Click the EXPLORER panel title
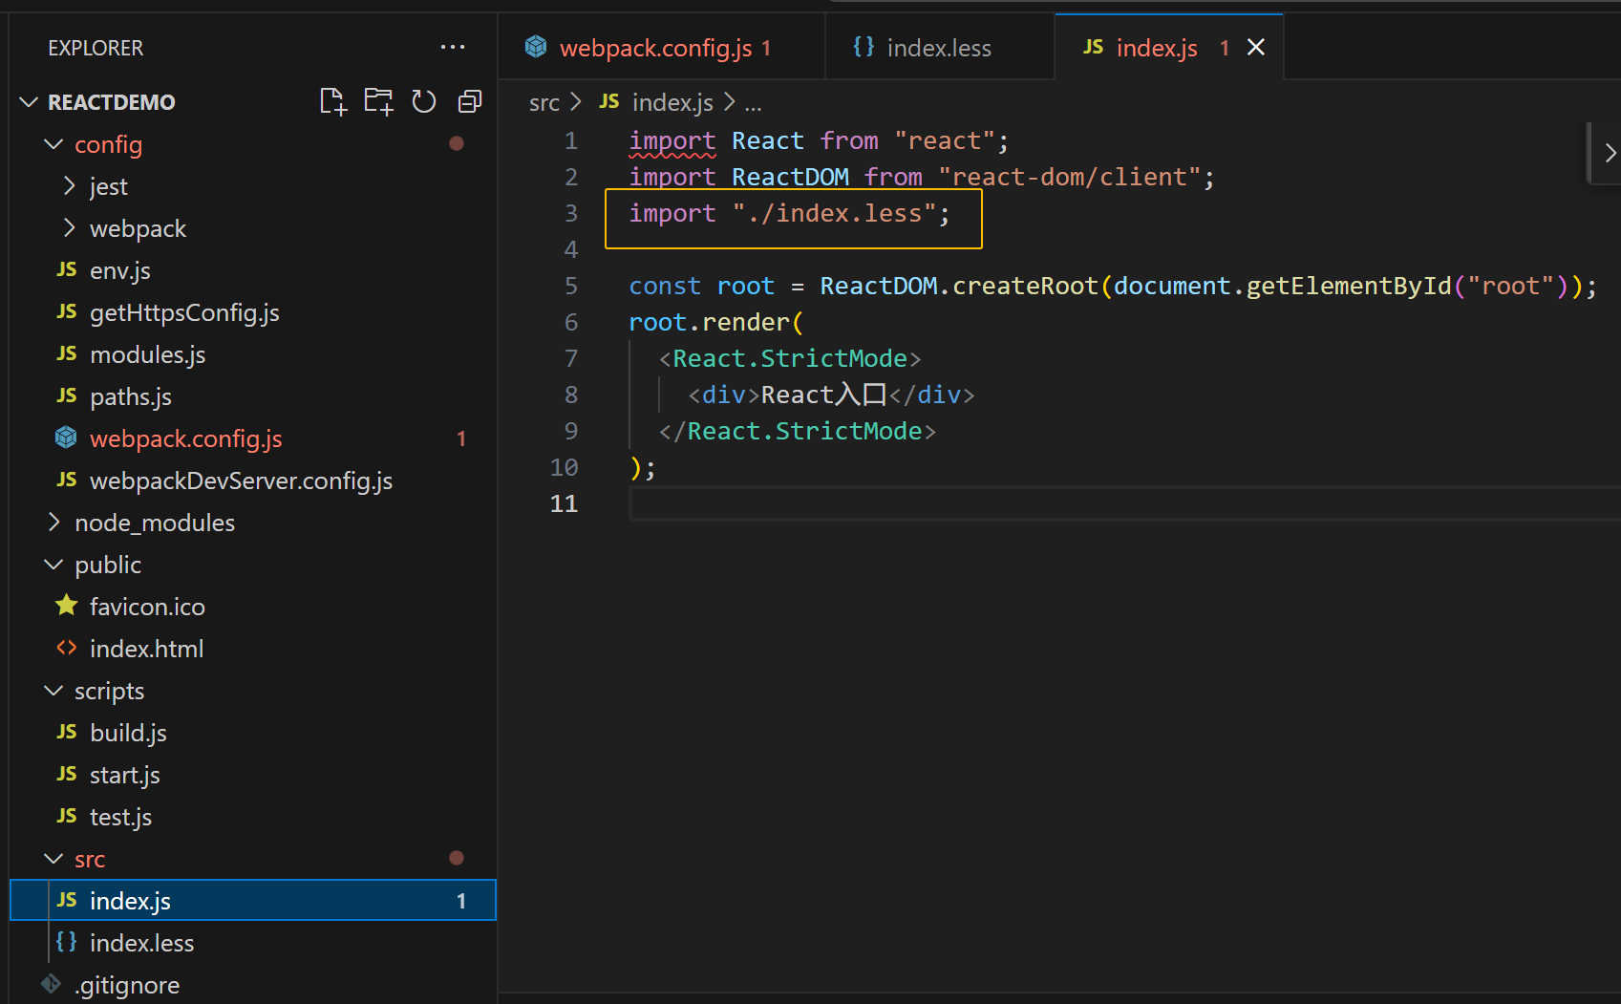 pos(96,48)
